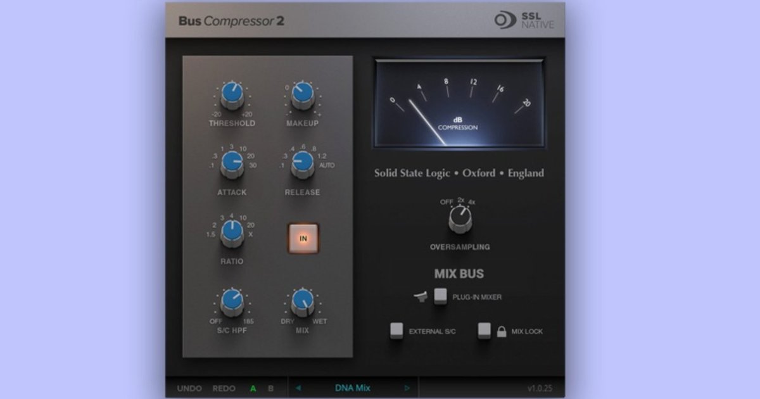The height and width of the screenshot is (399, 760).
Task: Click the dB compression VU meter
Action: pos(460,103)
